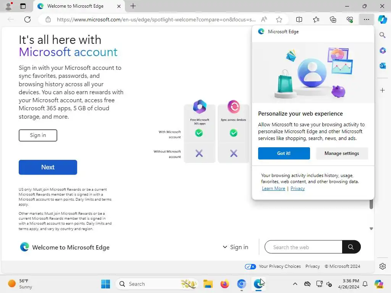
Task: Toggle Your Privacy Choices icon
Action: (250, 266)
